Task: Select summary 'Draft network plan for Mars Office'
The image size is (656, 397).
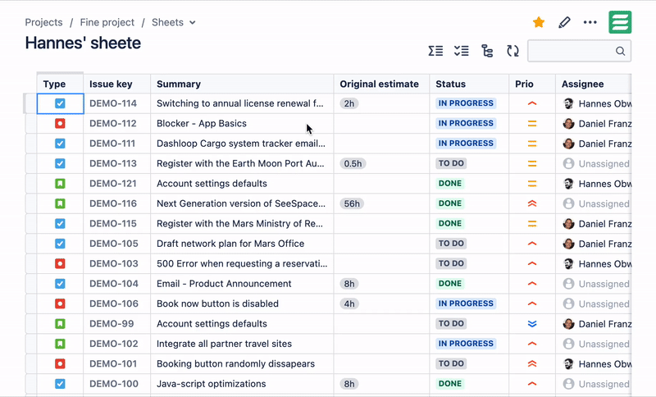Action: [x=230, y=244]
